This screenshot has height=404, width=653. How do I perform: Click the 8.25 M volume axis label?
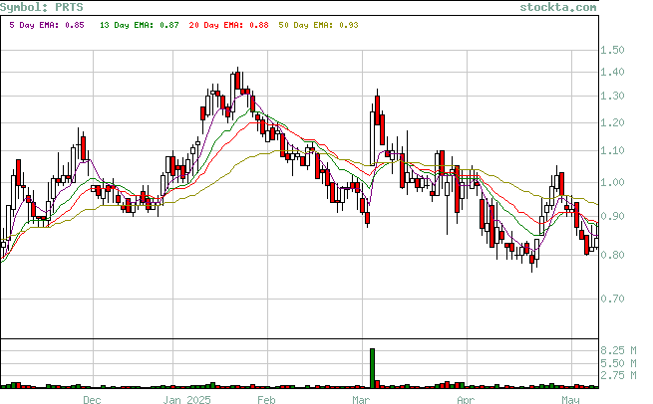[618, 351]
